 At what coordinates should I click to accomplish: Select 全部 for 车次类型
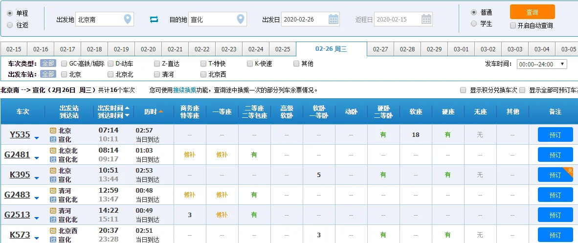click(48, 64)
